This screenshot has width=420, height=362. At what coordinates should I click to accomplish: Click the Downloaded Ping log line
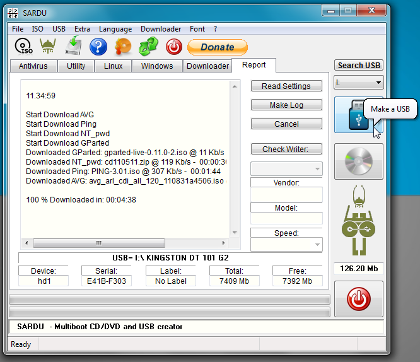[x=123, y=171]
